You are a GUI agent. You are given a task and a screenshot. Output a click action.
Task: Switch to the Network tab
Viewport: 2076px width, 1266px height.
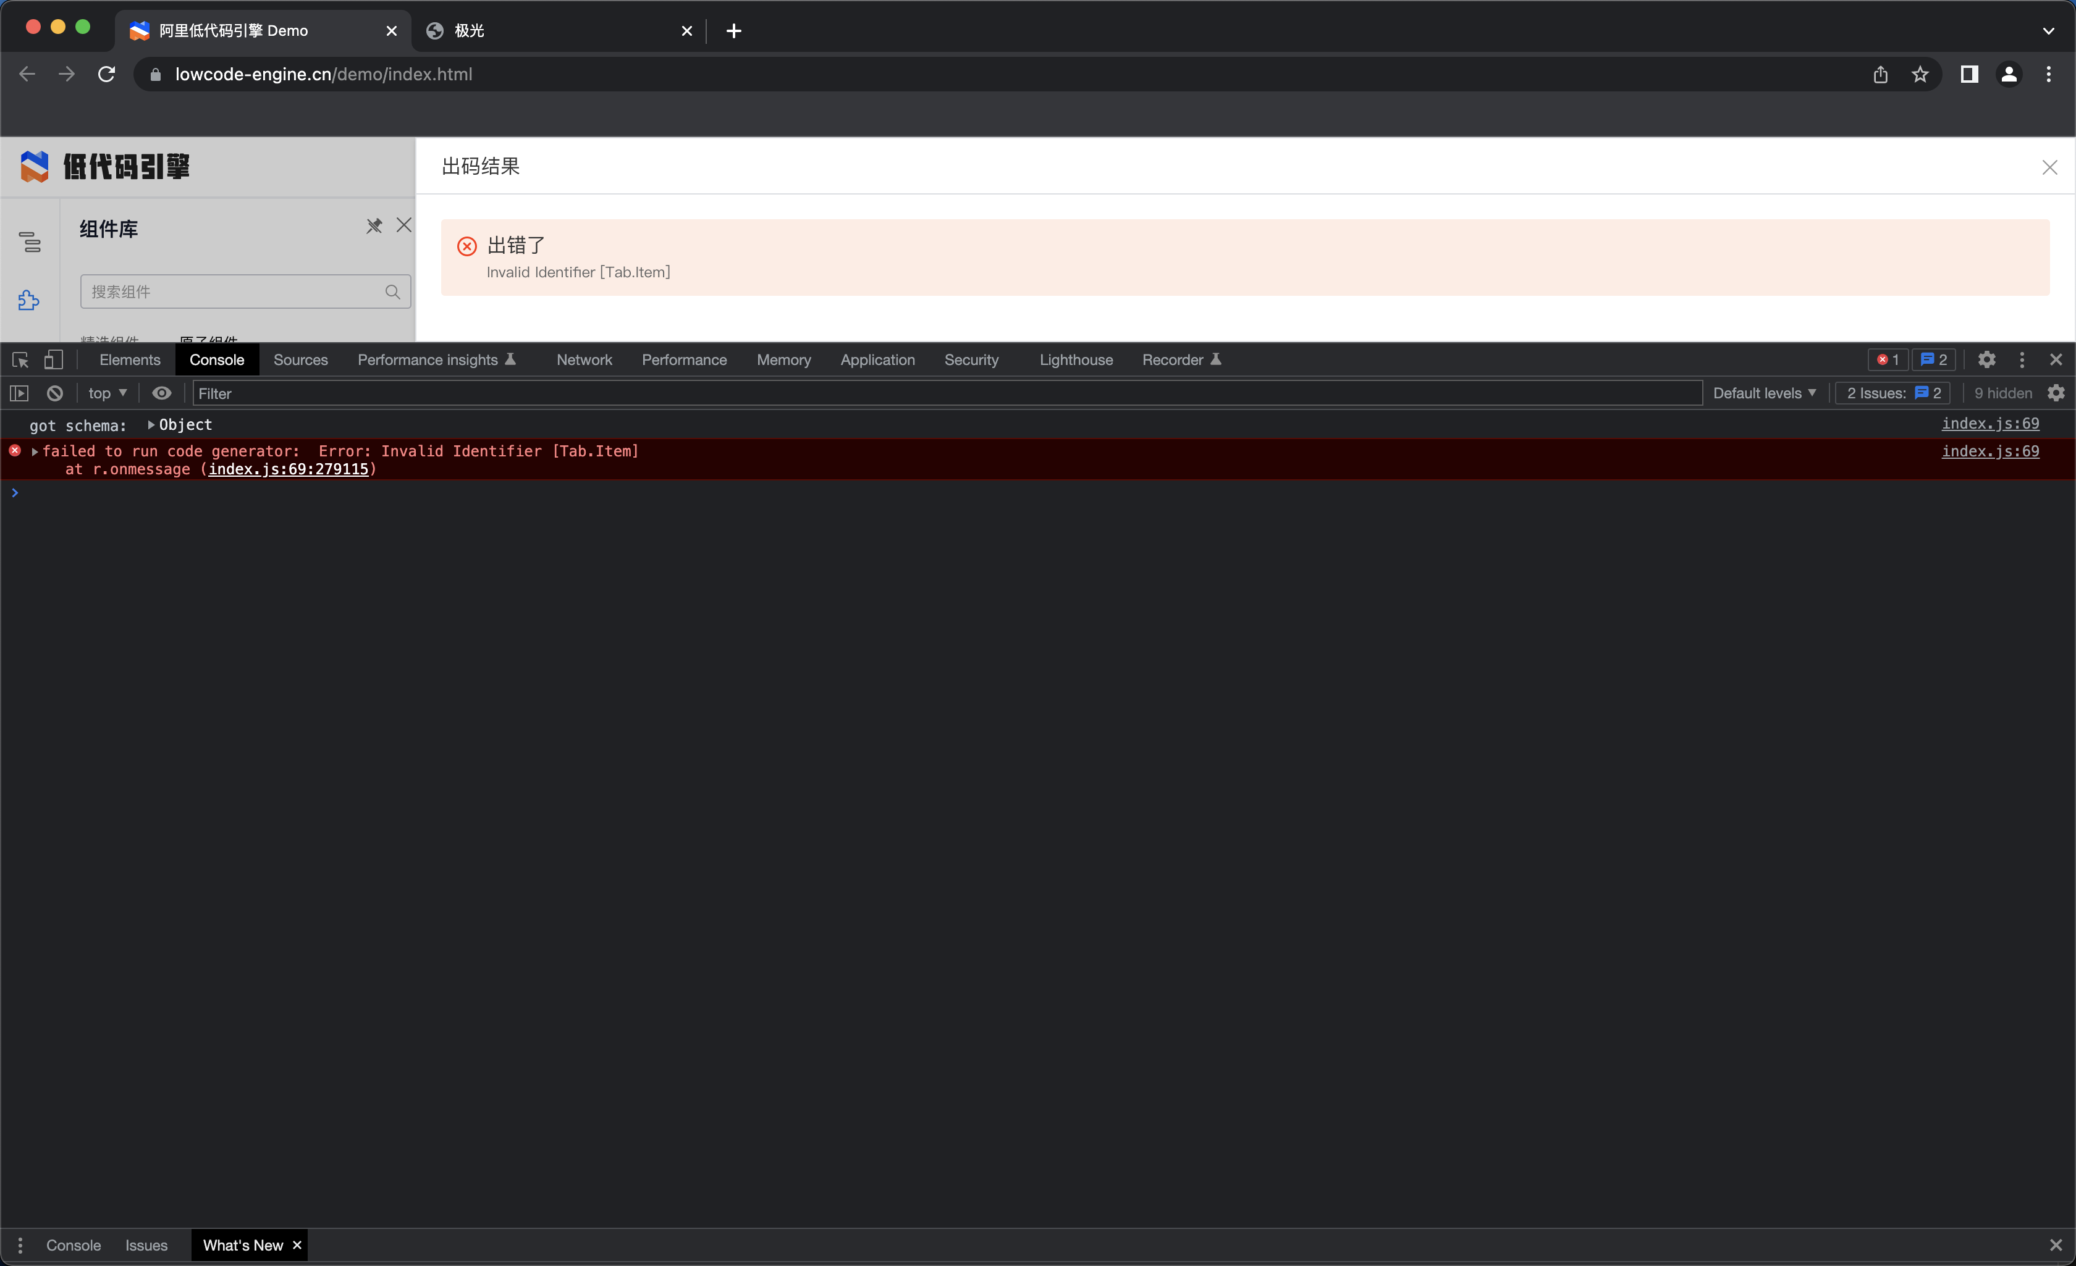point(584,359)
